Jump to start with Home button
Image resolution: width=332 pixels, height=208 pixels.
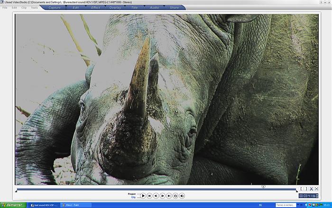tap(149, 196)
